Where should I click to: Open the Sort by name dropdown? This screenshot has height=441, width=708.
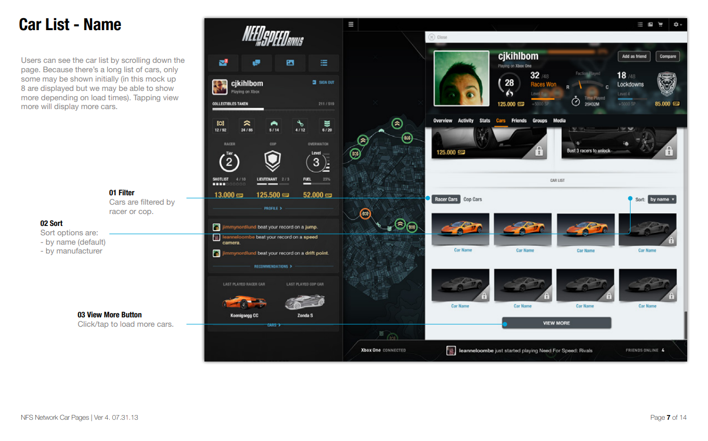pyautogui.click(x=662, y=199)
